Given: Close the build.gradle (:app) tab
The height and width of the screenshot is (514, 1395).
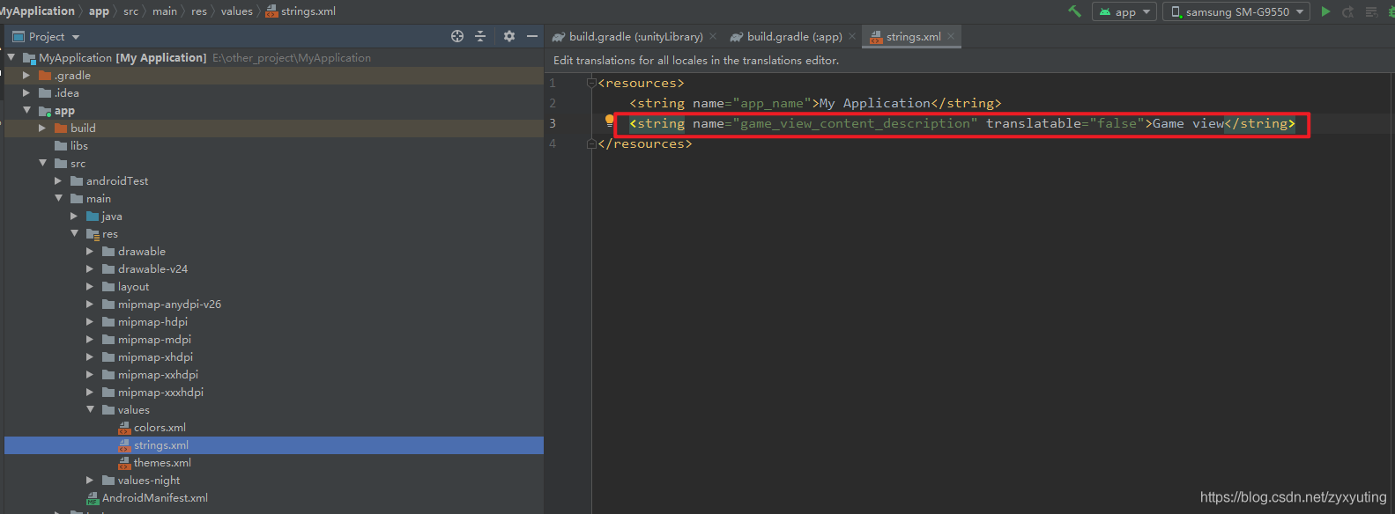Looking at the screenshot, I should (851, 36).
